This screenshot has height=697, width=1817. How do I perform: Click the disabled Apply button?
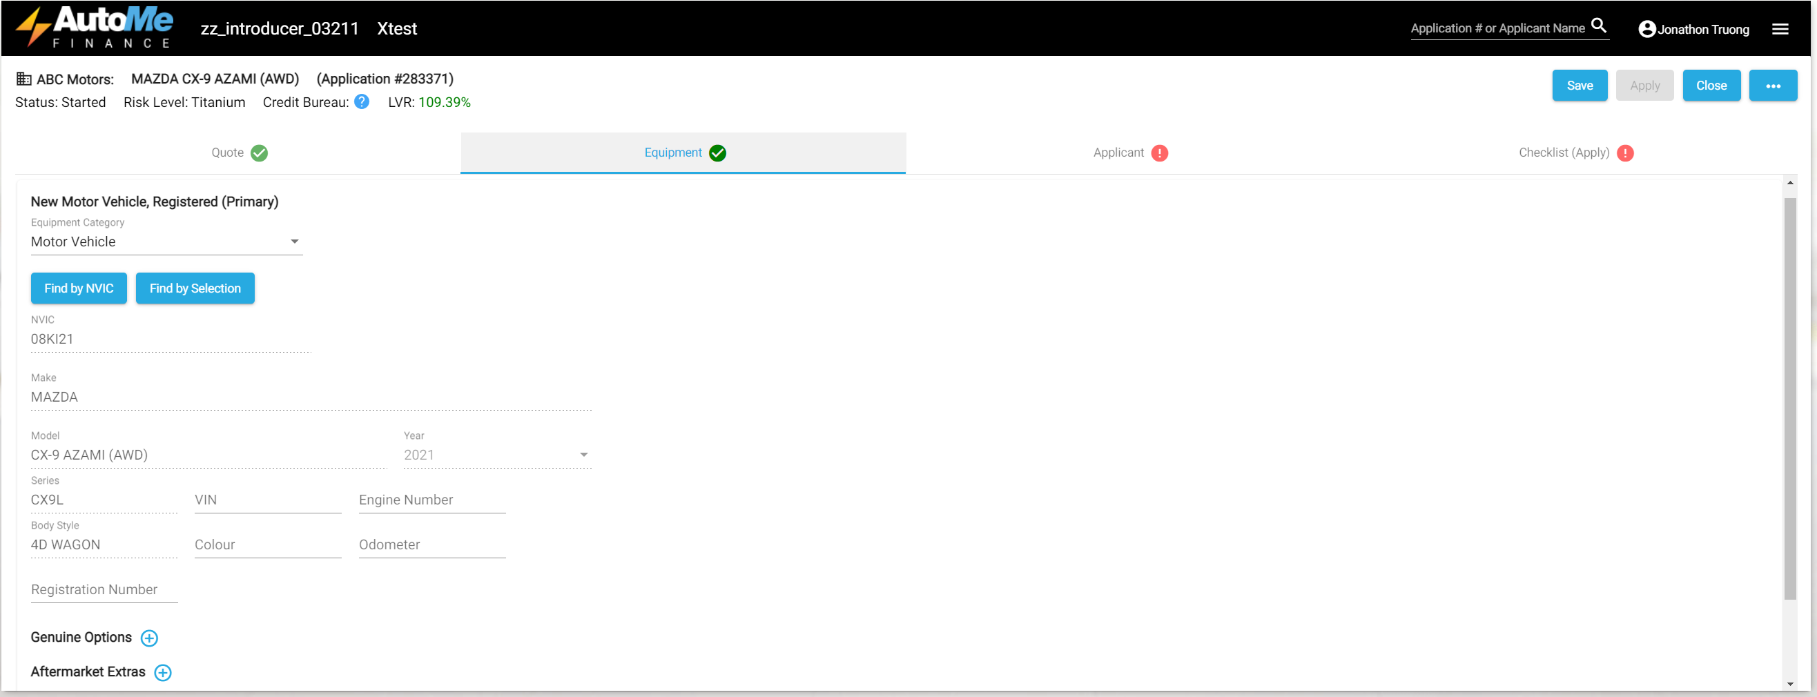(1644, 86)
